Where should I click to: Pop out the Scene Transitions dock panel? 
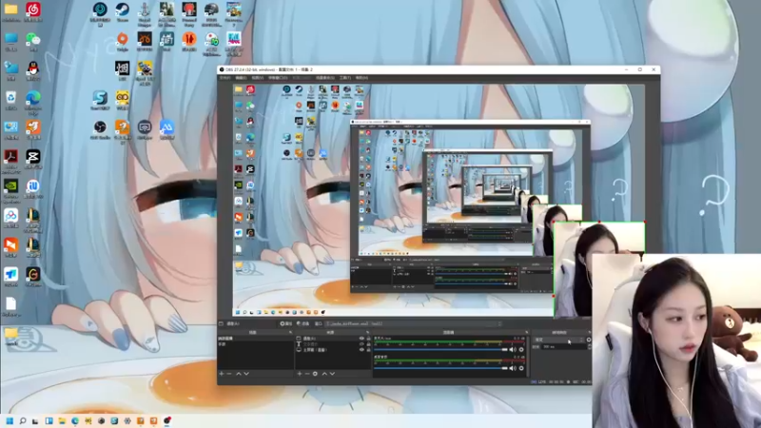click(x=589, y=332)
